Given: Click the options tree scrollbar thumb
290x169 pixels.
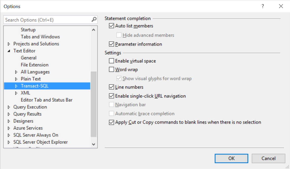Looking at the screenshot, I should (94, 104).
